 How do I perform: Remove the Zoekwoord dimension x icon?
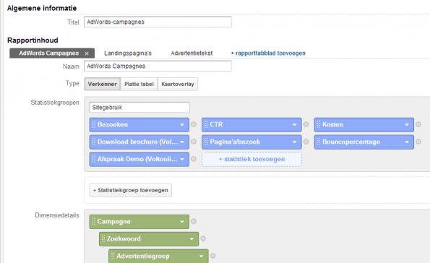tap(203, 238)
